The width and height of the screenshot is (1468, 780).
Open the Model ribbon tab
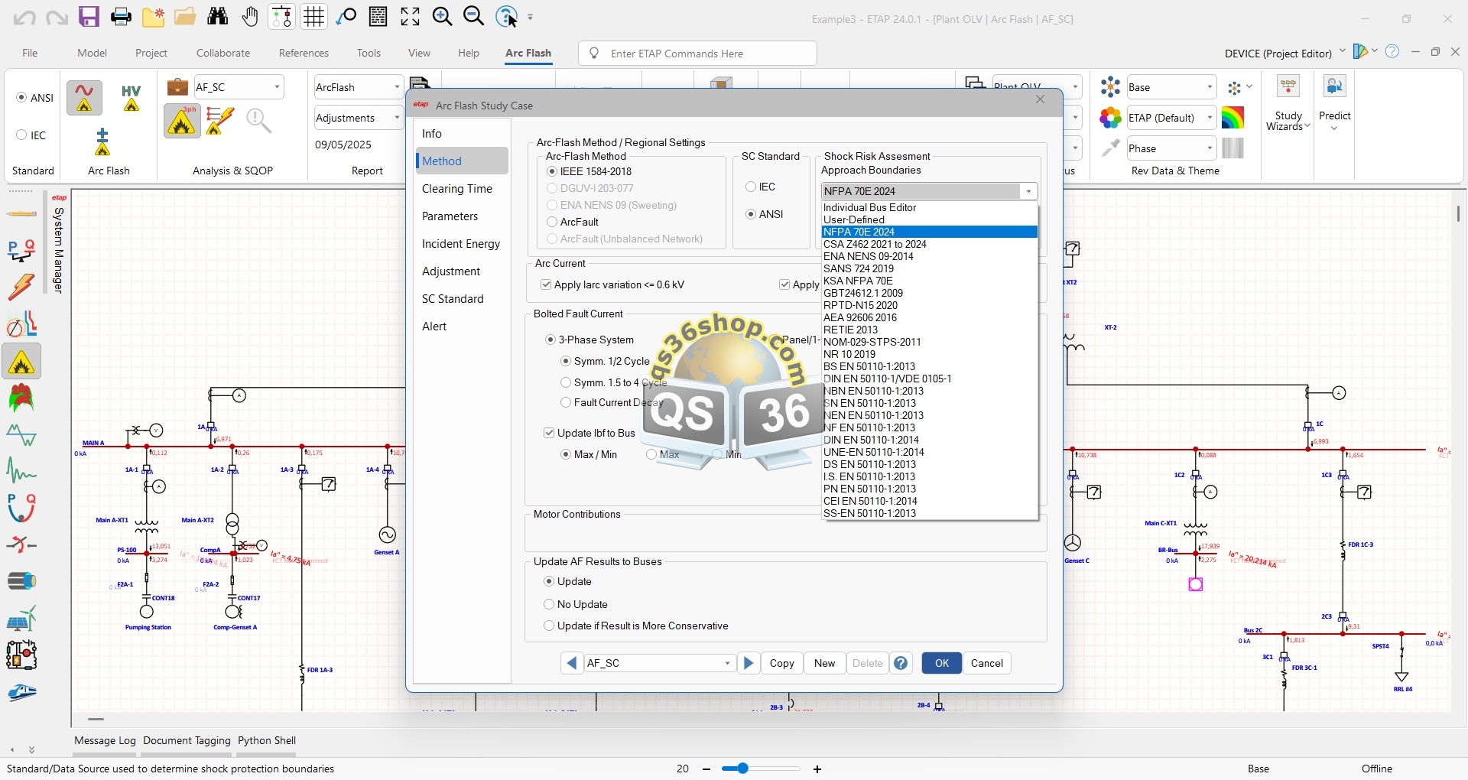click(92, 53)
